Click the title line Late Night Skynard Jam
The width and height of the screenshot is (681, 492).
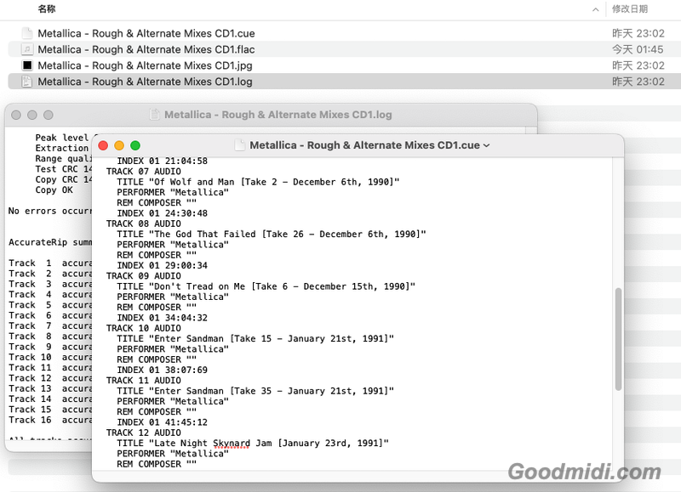(253, 443)
